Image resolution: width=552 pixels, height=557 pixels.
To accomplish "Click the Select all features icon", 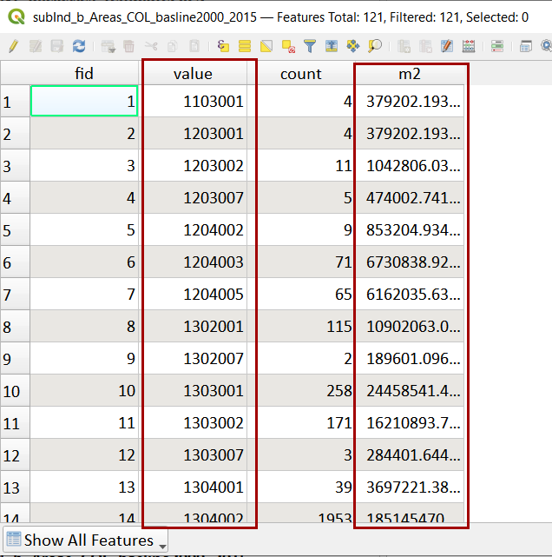I will point(245,46).
